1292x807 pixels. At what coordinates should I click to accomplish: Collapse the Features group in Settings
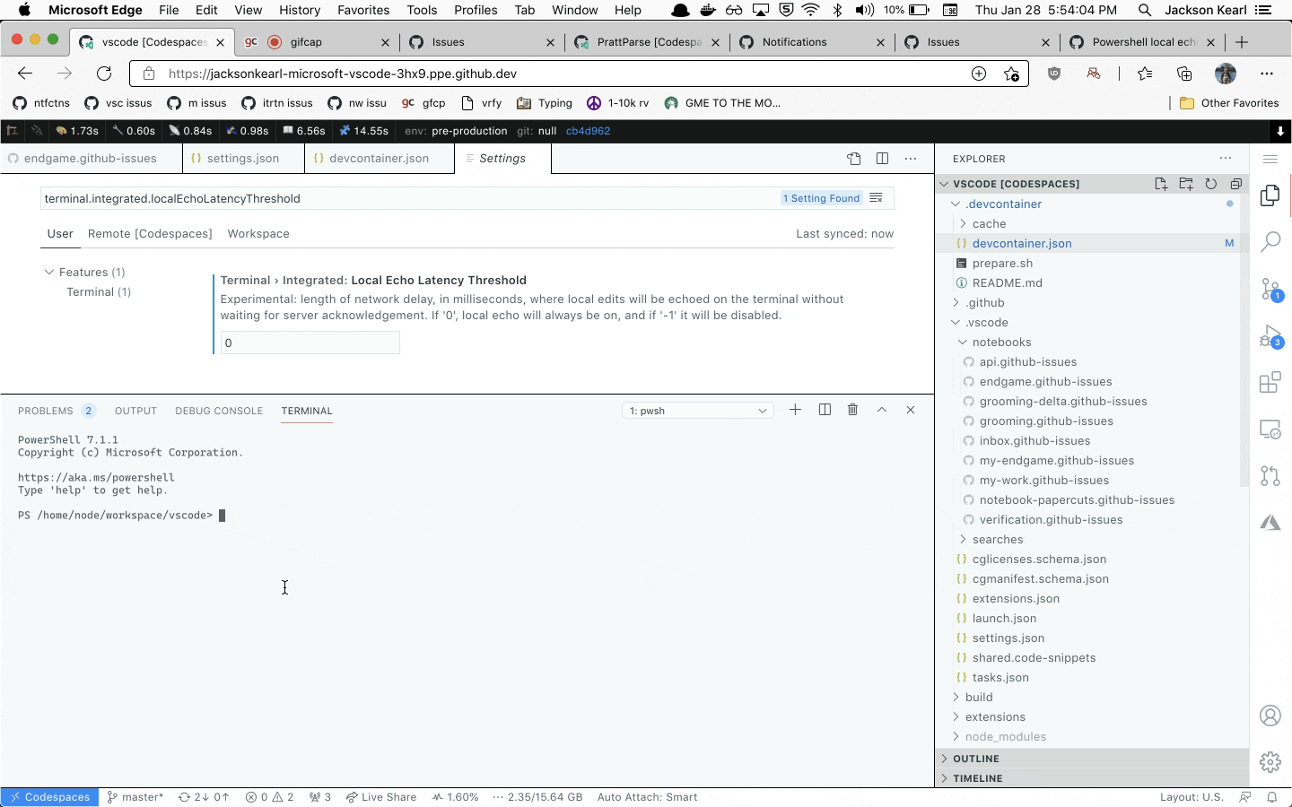[50, 272]
